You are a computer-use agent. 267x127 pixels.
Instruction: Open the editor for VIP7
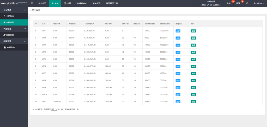coord(193,73)
